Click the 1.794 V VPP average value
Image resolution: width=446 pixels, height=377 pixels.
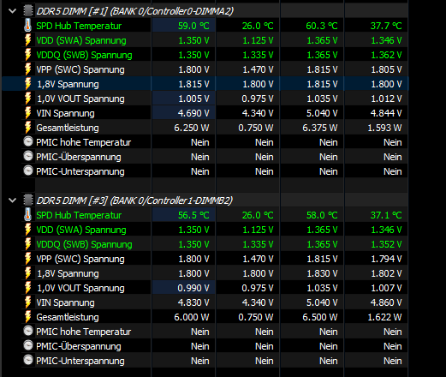click(386, 259)
